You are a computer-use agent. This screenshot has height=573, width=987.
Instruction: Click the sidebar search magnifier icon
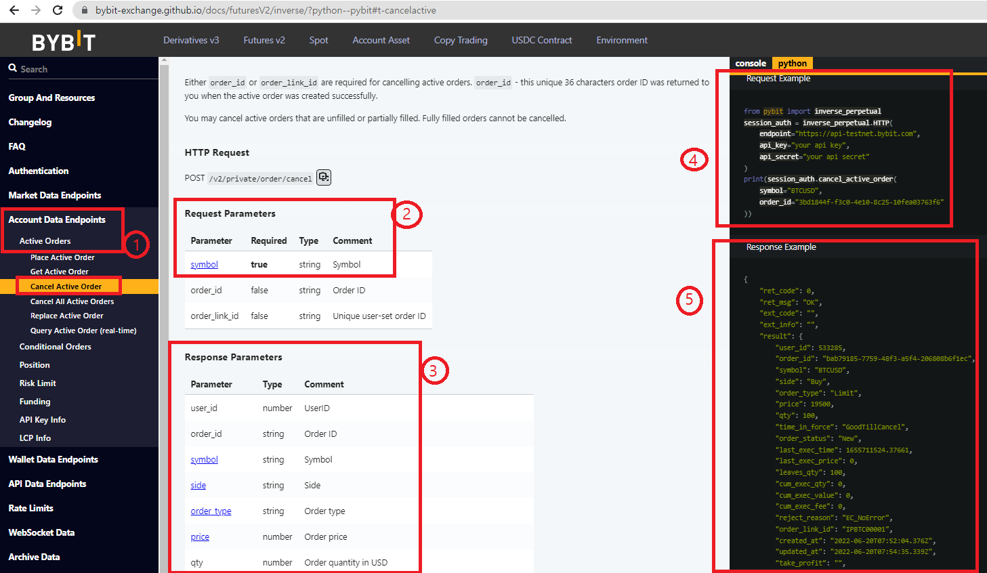tap(13, 68)
